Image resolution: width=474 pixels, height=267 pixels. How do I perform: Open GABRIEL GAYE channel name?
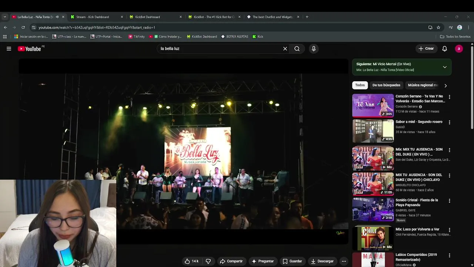[x=405, y=210]
